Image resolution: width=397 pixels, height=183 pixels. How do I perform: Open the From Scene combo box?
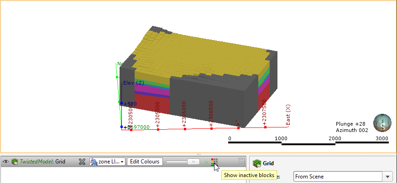(x=338, y=176)
